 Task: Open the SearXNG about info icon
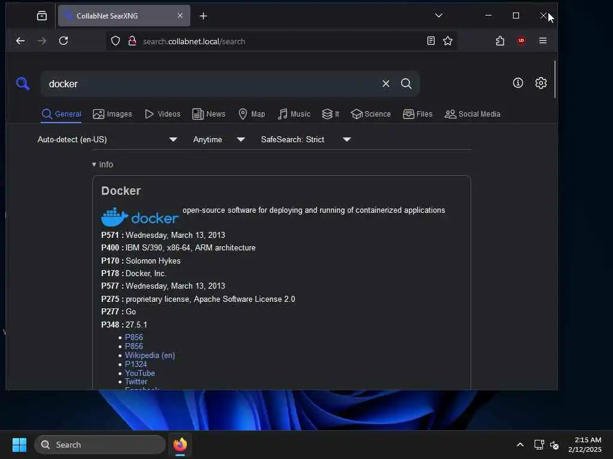tap(518, 82)
